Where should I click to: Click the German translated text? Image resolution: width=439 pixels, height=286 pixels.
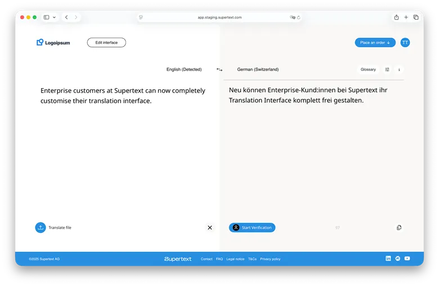pyautogui.click(x=308, y=95)
